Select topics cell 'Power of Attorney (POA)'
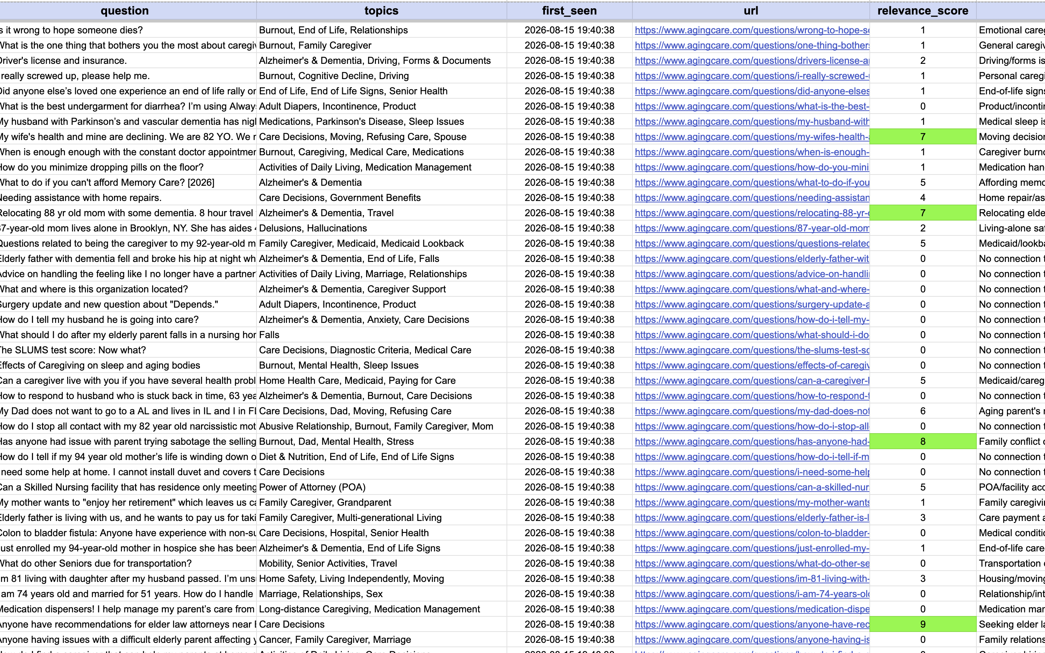 (382, 487)
